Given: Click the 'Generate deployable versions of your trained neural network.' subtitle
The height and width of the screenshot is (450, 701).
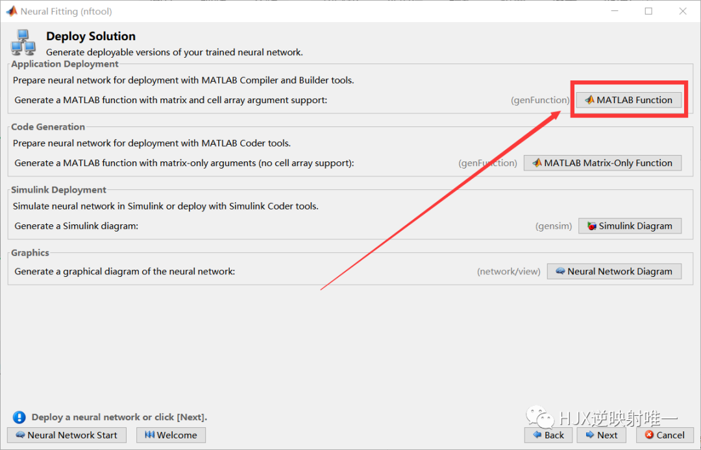Looking at the screenshot, I should pyautogui.click(x=175, y=53).
